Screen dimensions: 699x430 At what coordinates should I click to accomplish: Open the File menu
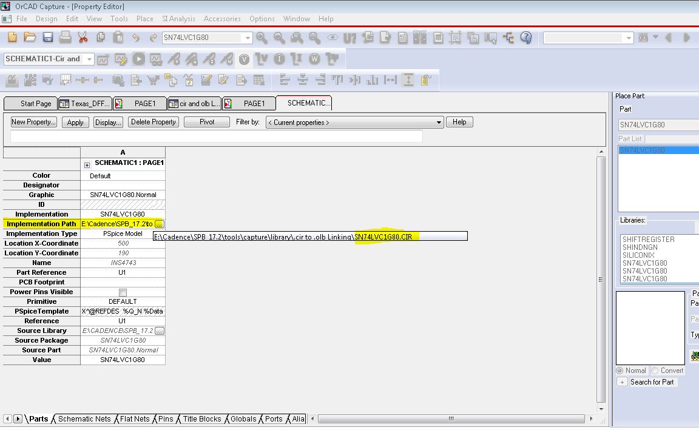21,19
